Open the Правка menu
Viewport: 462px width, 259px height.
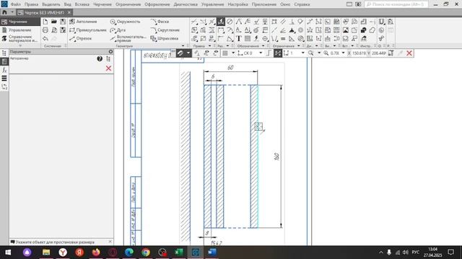point(31,4)
